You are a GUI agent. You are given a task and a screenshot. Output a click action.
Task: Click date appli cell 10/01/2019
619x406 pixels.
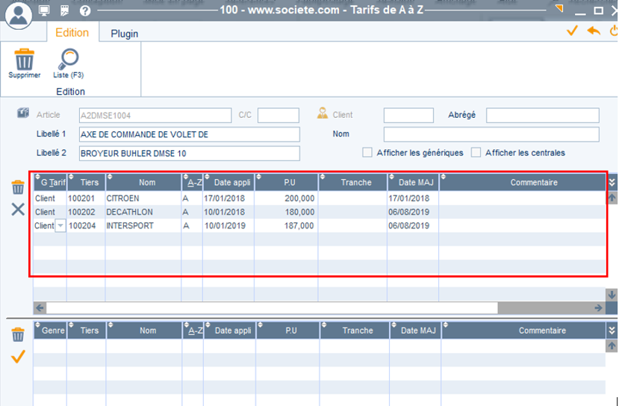click(x=228, y=225)
